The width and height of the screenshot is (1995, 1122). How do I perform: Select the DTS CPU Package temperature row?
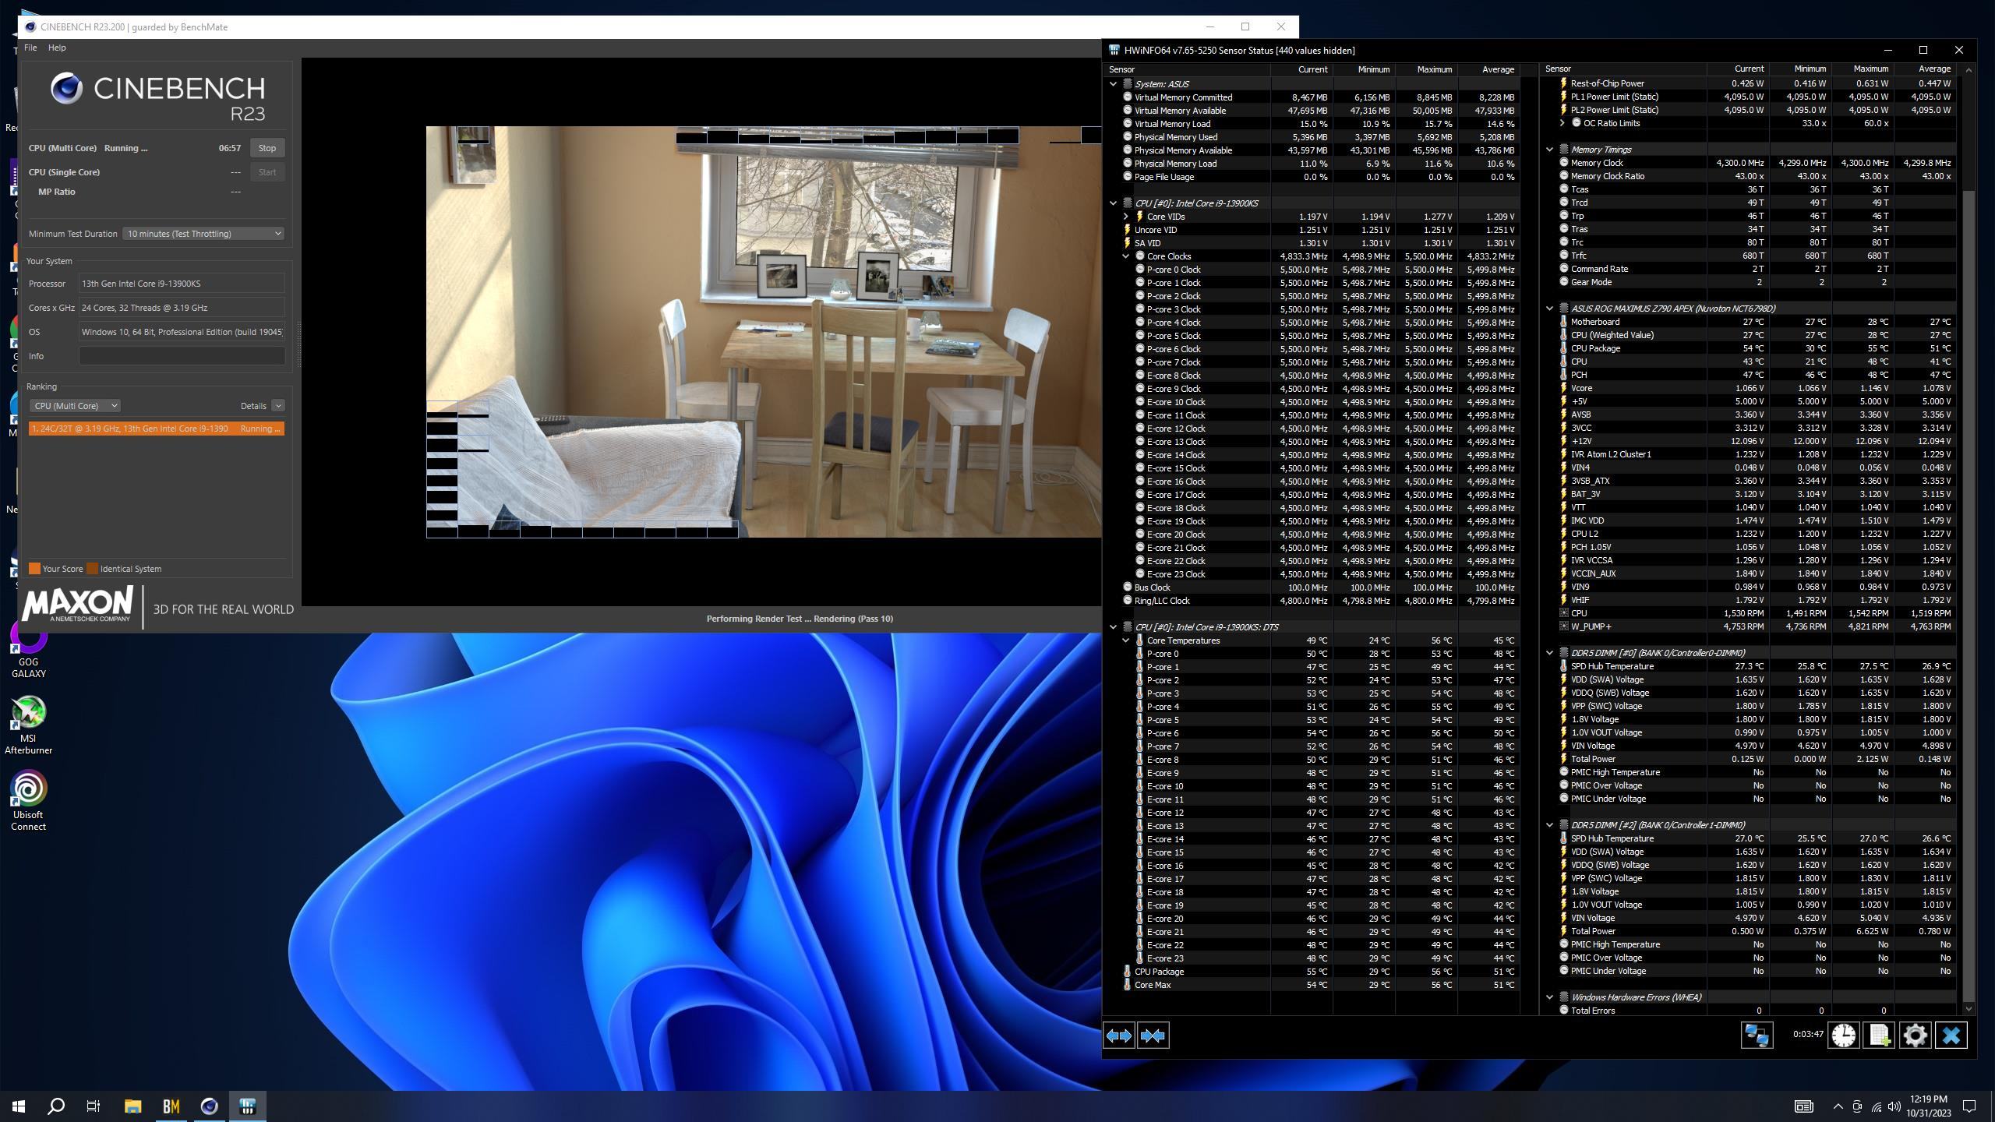click(1312, 972)
